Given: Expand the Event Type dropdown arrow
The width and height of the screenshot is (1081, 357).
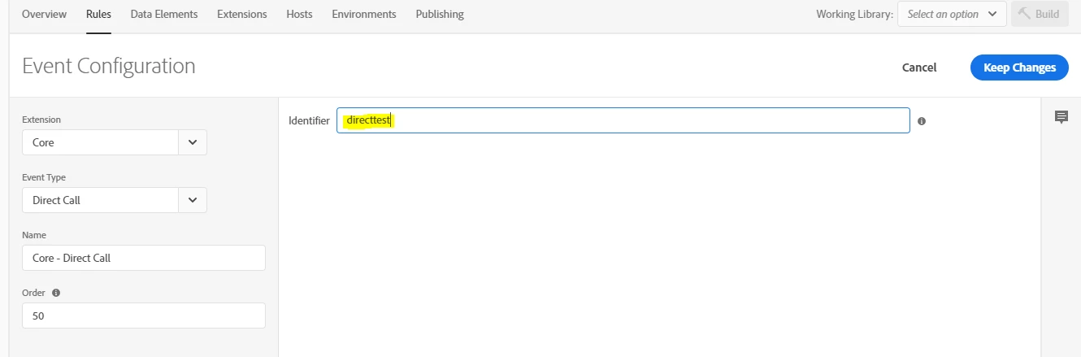Looking at the screenshot, I should (x=193, y=200).
